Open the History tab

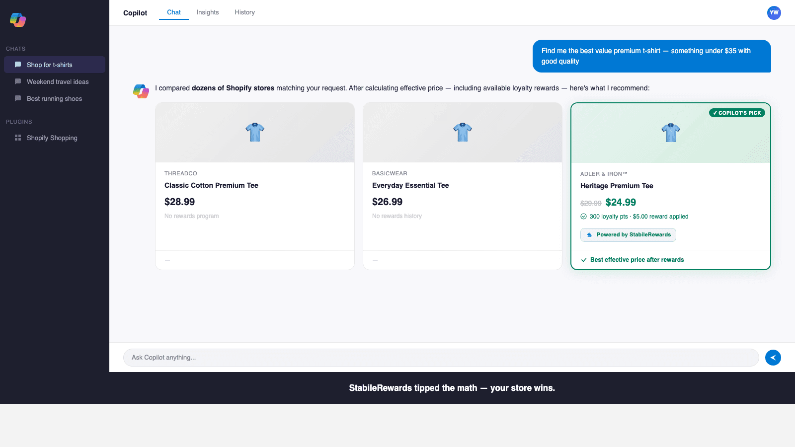coord(245,12)
